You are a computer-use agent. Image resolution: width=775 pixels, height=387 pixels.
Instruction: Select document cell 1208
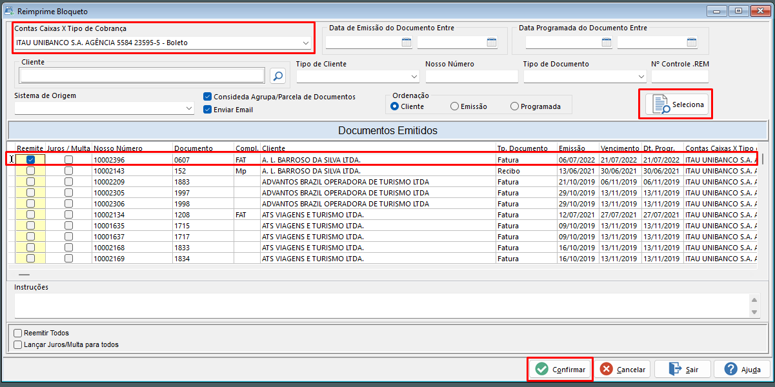[x=203, y=215]
